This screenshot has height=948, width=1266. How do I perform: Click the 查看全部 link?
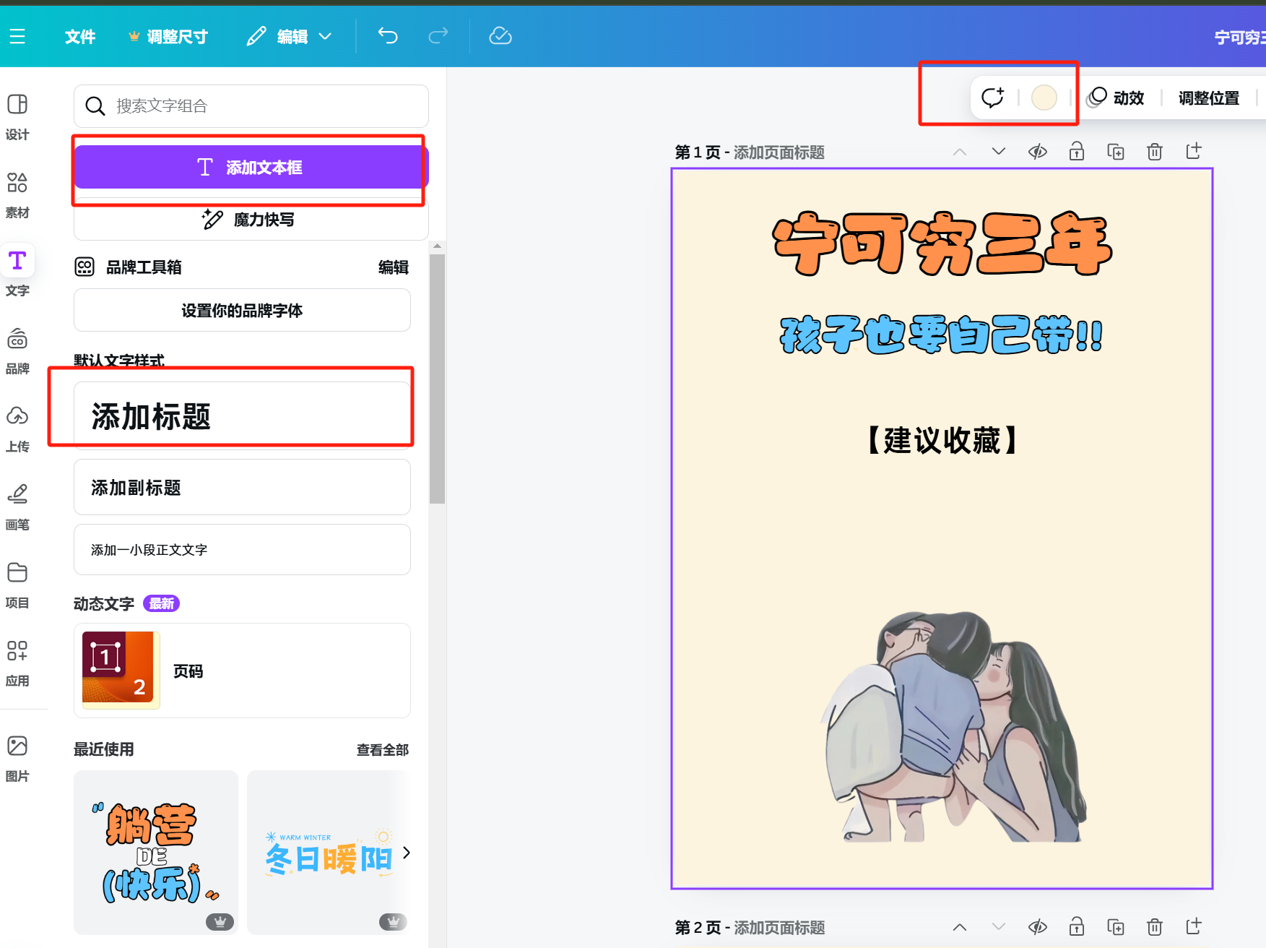[x=382, y=749]
